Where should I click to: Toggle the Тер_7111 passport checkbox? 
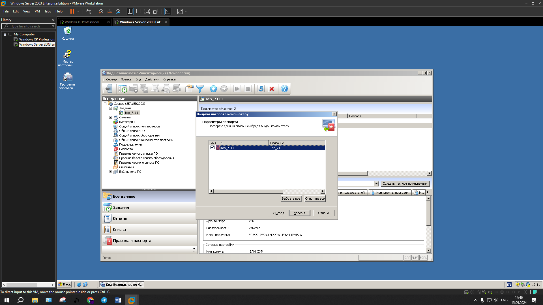click(x=213, y=148)
